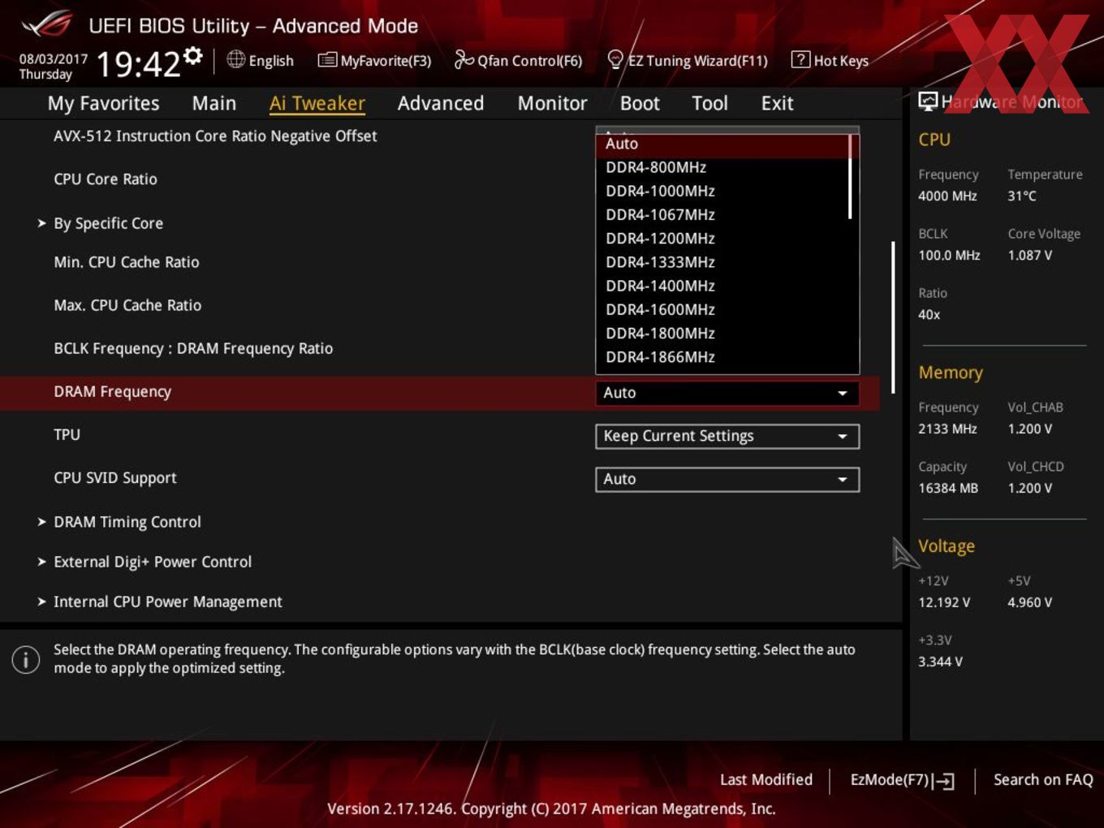Switch to the Tool tab

click(709, 103)
